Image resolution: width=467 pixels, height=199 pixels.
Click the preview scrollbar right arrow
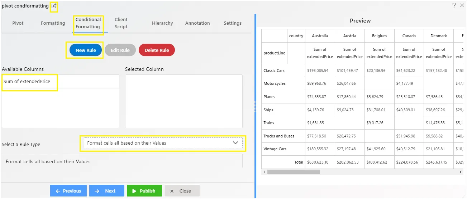pyautogui.click(x=461, y=172)
